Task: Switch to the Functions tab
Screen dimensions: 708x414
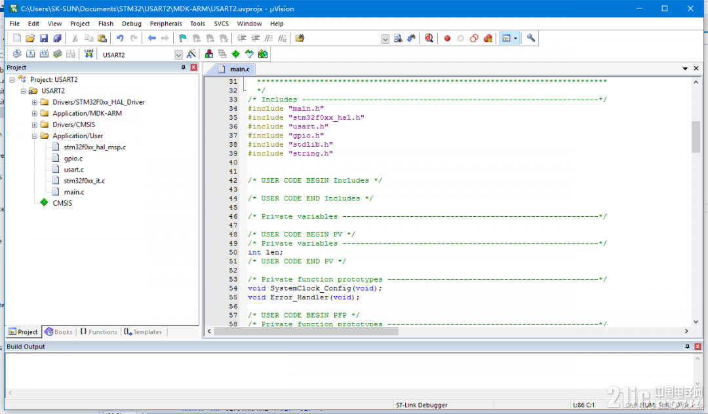Action: click(99, 332)
